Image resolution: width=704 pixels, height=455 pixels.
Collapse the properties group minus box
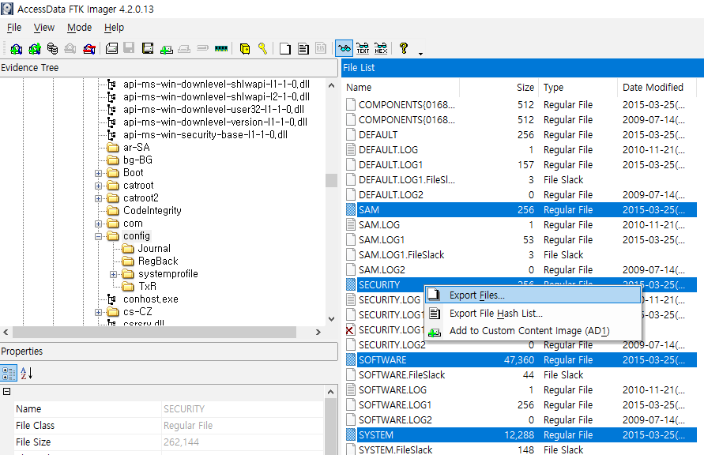[x=7, y=391]
